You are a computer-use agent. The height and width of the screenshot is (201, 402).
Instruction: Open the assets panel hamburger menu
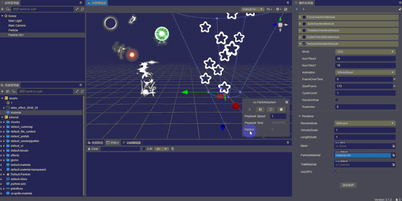(x=81, y=85)
